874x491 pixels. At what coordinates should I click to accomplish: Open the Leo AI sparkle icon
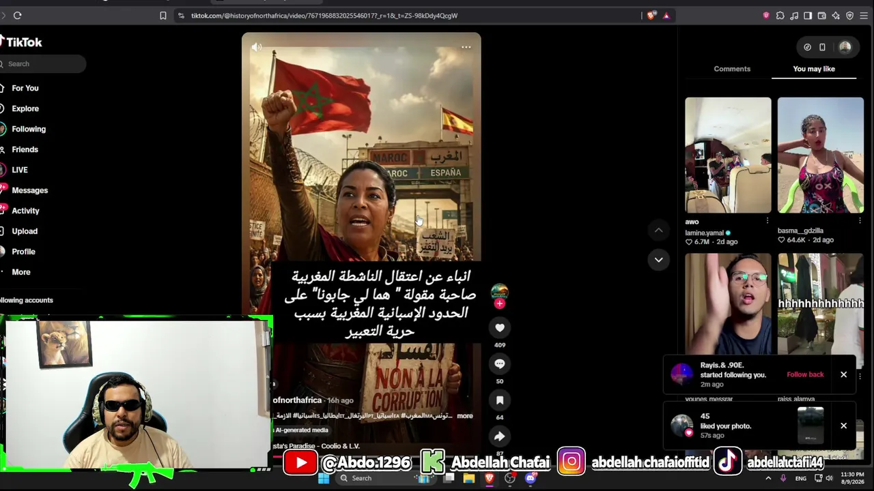[836, 16]
